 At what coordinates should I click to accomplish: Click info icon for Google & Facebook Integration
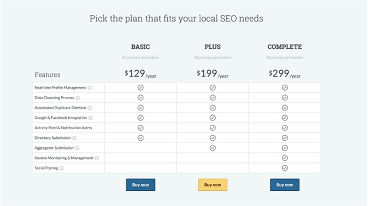tap(90, 118)
